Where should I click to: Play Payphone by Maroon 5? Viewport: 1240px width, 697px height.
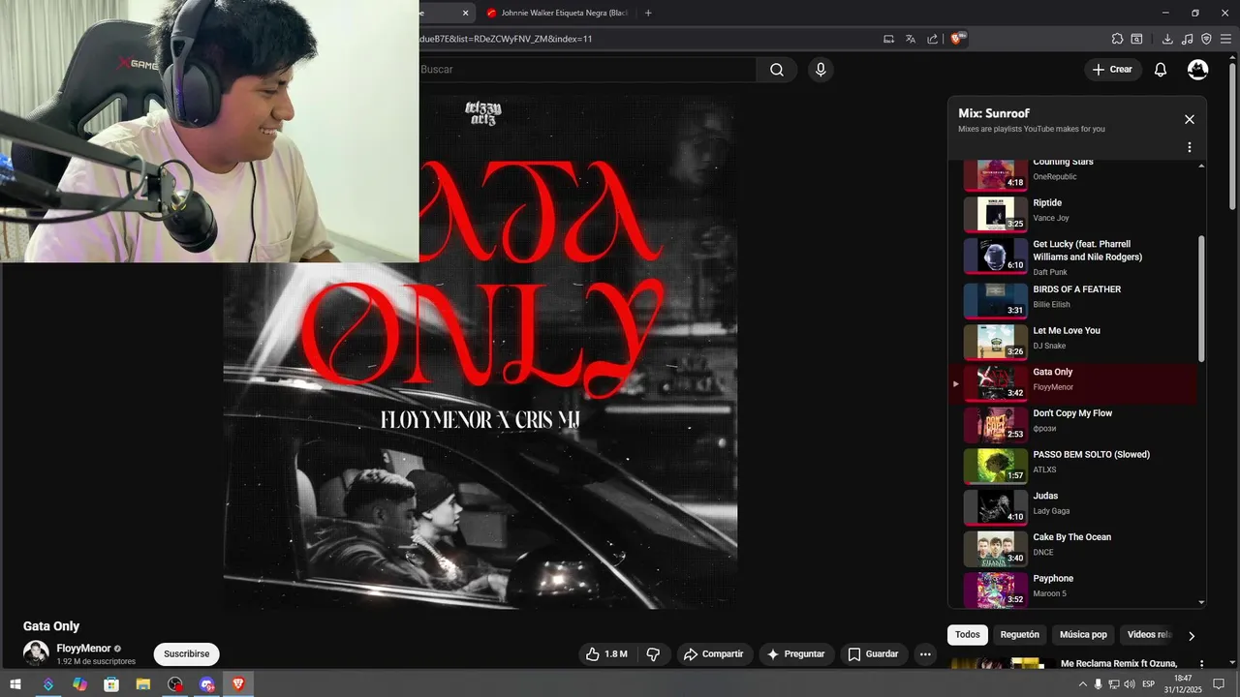1073,589
